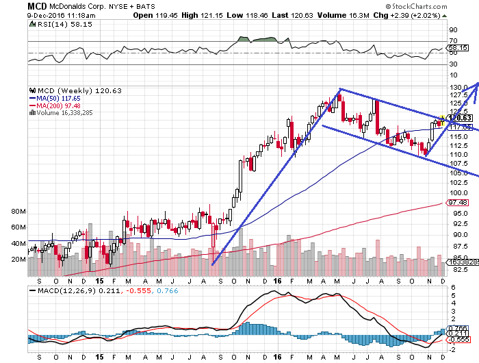Click the 4 level on MACD scale
The width and height of the screenshot is (479, 363).
click(453, 303)
